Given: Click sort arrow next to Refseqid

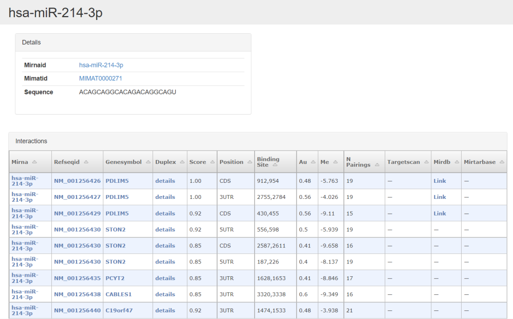Looking at the screenshot, I should [86, 162].
